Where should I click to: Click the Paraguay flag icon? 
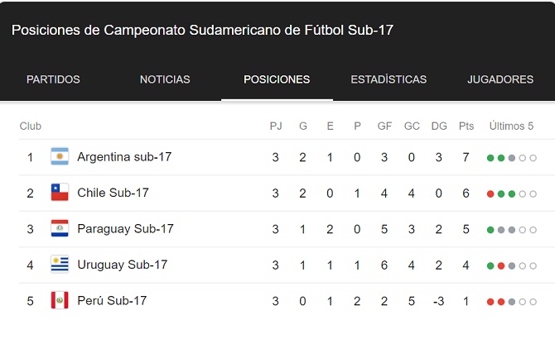[x=59, y=229]
